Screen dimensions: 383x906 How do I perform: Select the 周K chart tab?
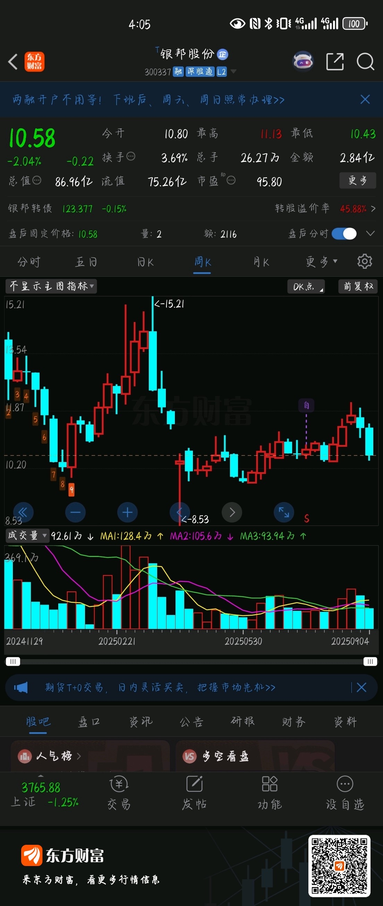tap(203, 262)
